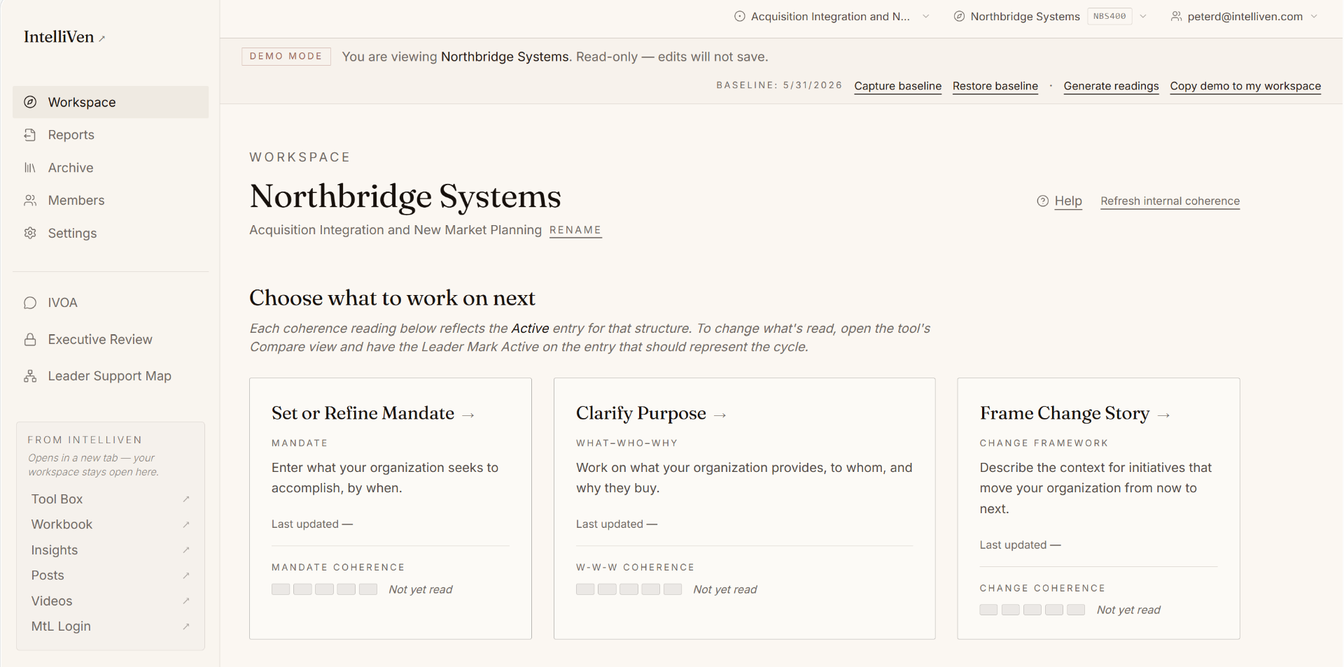
Task: Open Tool Box link in From IntelliVen
Action: 111,499
